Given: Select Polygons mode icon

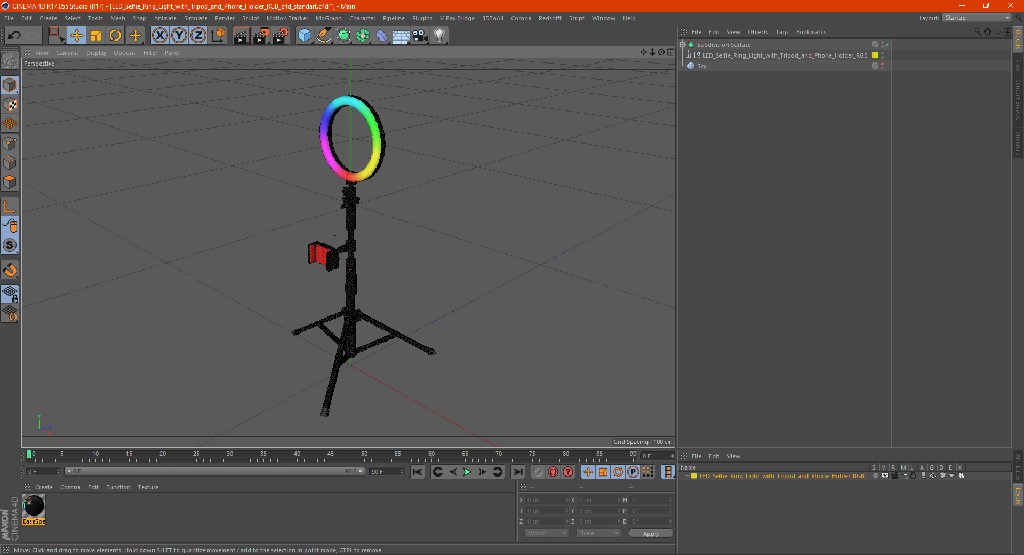Looking at the screenshot, I should pos(10,182).
